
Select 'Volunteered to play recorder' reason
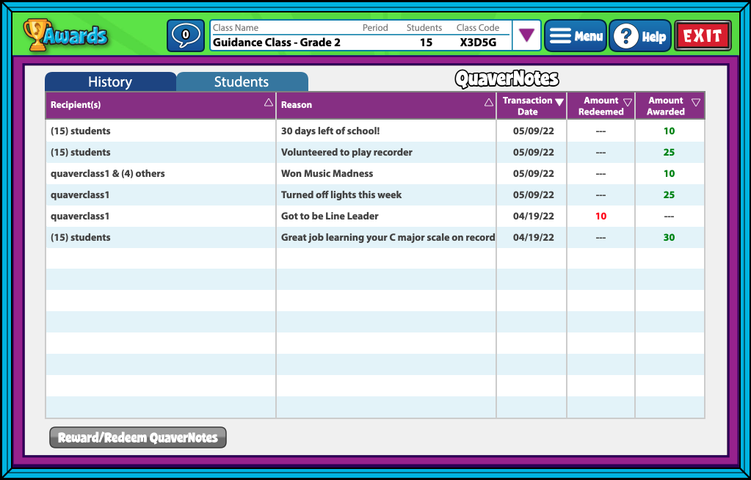[347, 153]
